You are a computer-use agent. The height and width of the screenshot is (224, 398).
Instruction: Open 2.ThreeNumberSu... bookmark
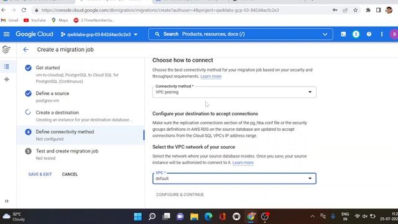[x=94, y=20]
